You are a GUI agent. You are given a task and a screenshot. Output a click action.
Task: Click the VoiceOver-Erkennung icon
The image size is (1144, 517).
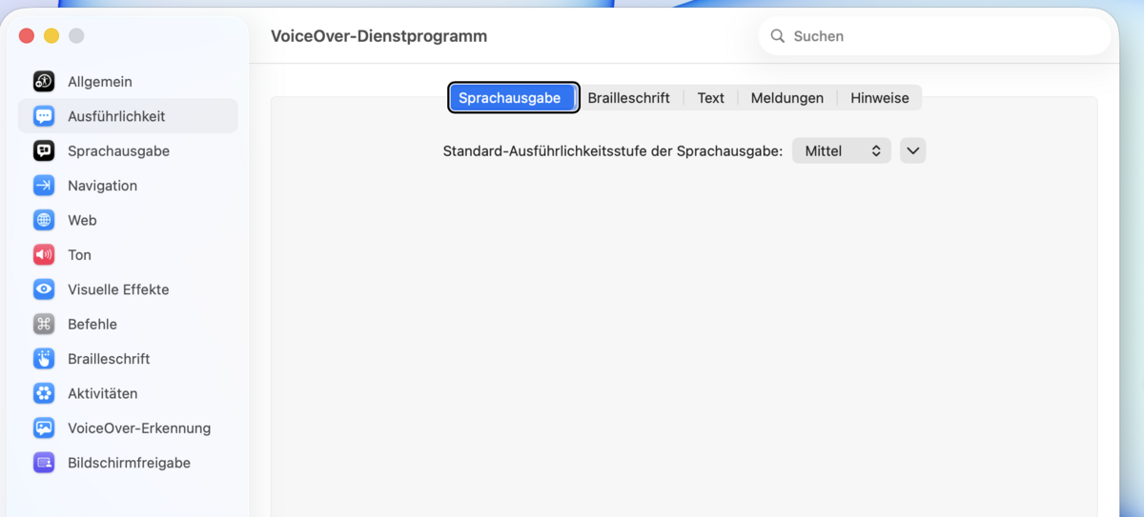(44, 428)
